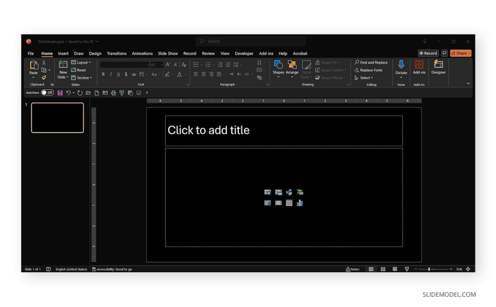Viewport: 496px width, 307px height.
Task: Toggle Underline formatting
Action: tap(119, 74)
